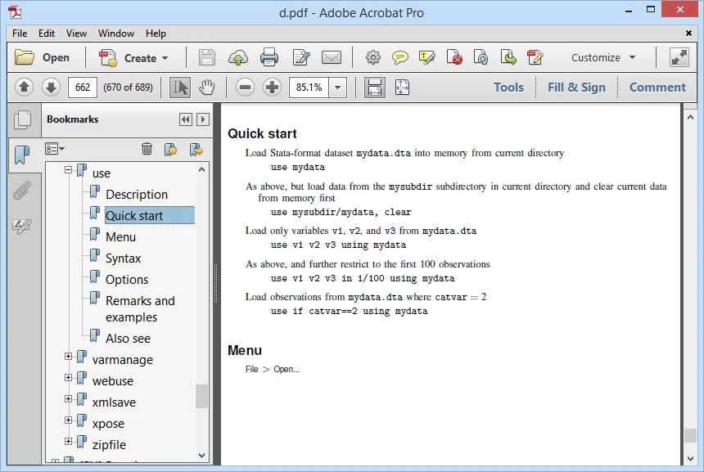
Task: Click the Save floppy disk icon
Action: pos(206,58)
